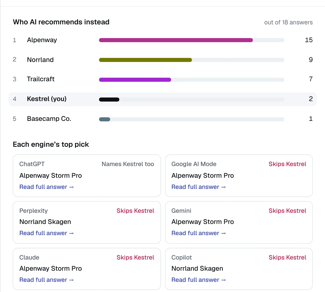Open Copilot's Read full answer link
The image size is (325, 292).
click(x=199, y=280)
